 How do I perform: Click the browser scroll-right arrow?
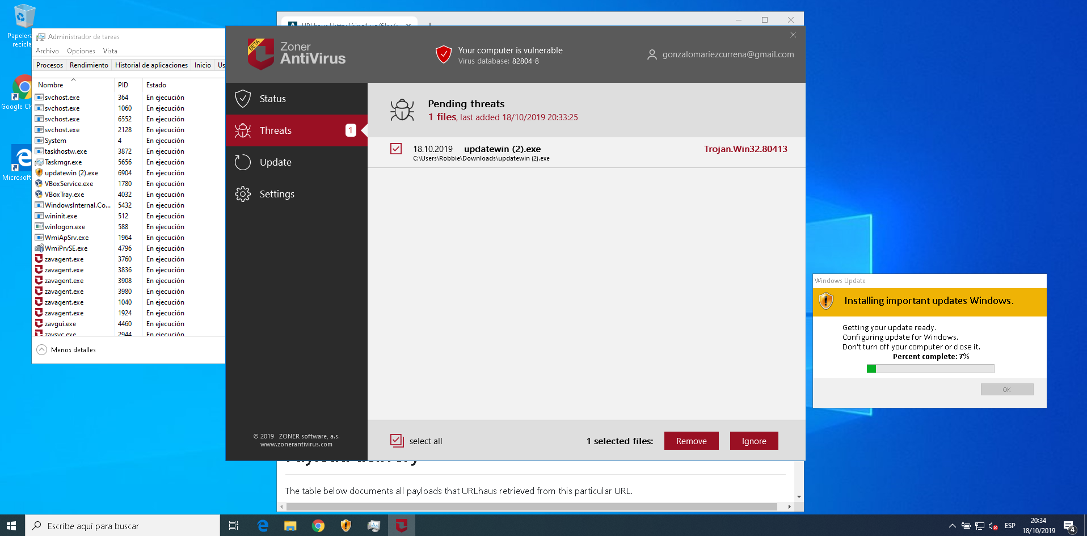pyautogui.click(x=789, y=507)
